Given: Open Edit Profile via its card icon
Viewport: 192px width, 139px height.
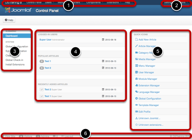Looking at the screenshot, I should [137, 112].
